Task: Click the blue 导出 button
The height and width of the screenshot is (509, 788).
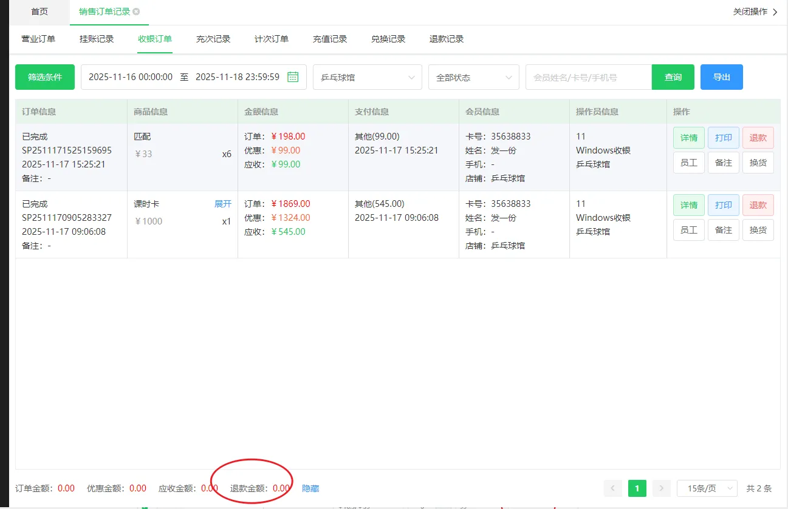Action: tap(721, 77)
